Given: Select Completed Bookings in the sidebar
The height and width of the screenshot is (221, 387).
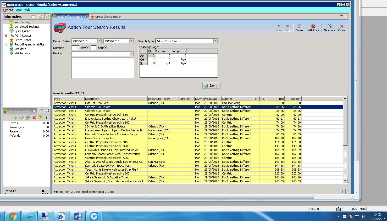Looking at the screenshot, I should pos(27,27).
